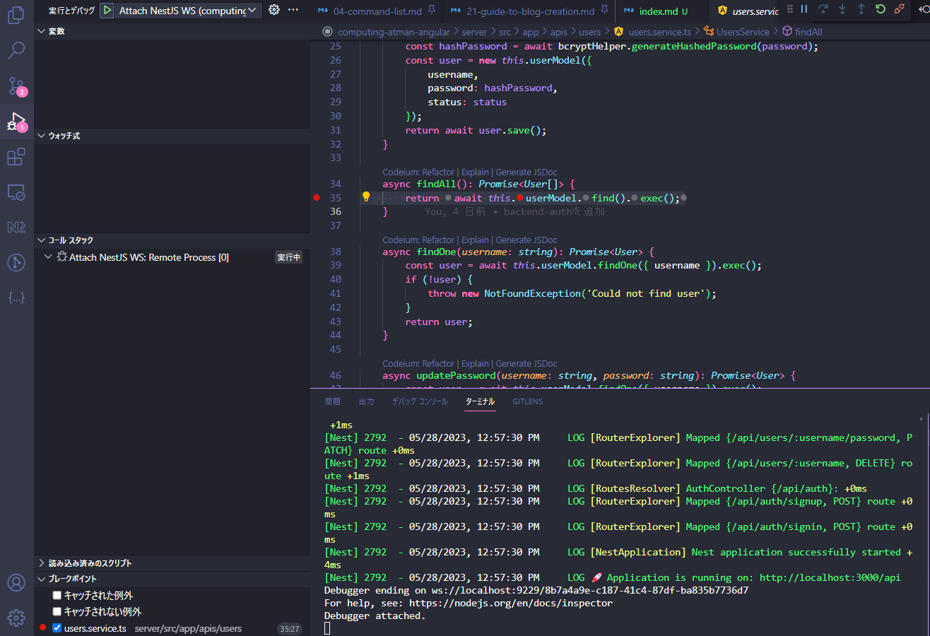Click Codeium Explain above findOne
Viewport: 930px width, 636px height.
click(475, 240)
